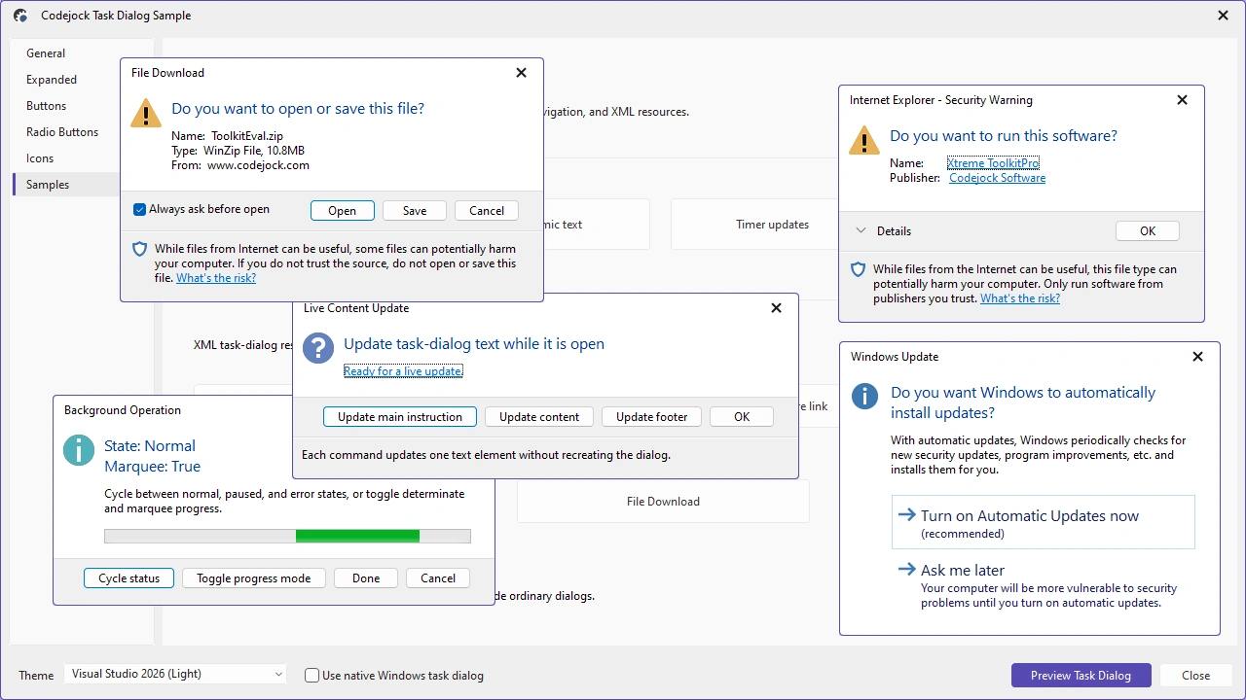The width and height of the screenshot is (1246, 700).
Task: Click Save in File Download dialog
Action: [x=415, y=211]
